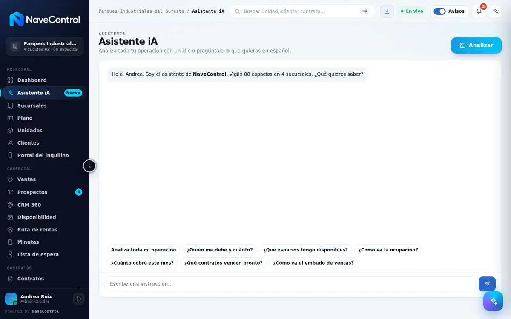
Task: Click suggestion ¿Qué espacios tengo disponibles?
Action: coord(306,250)
